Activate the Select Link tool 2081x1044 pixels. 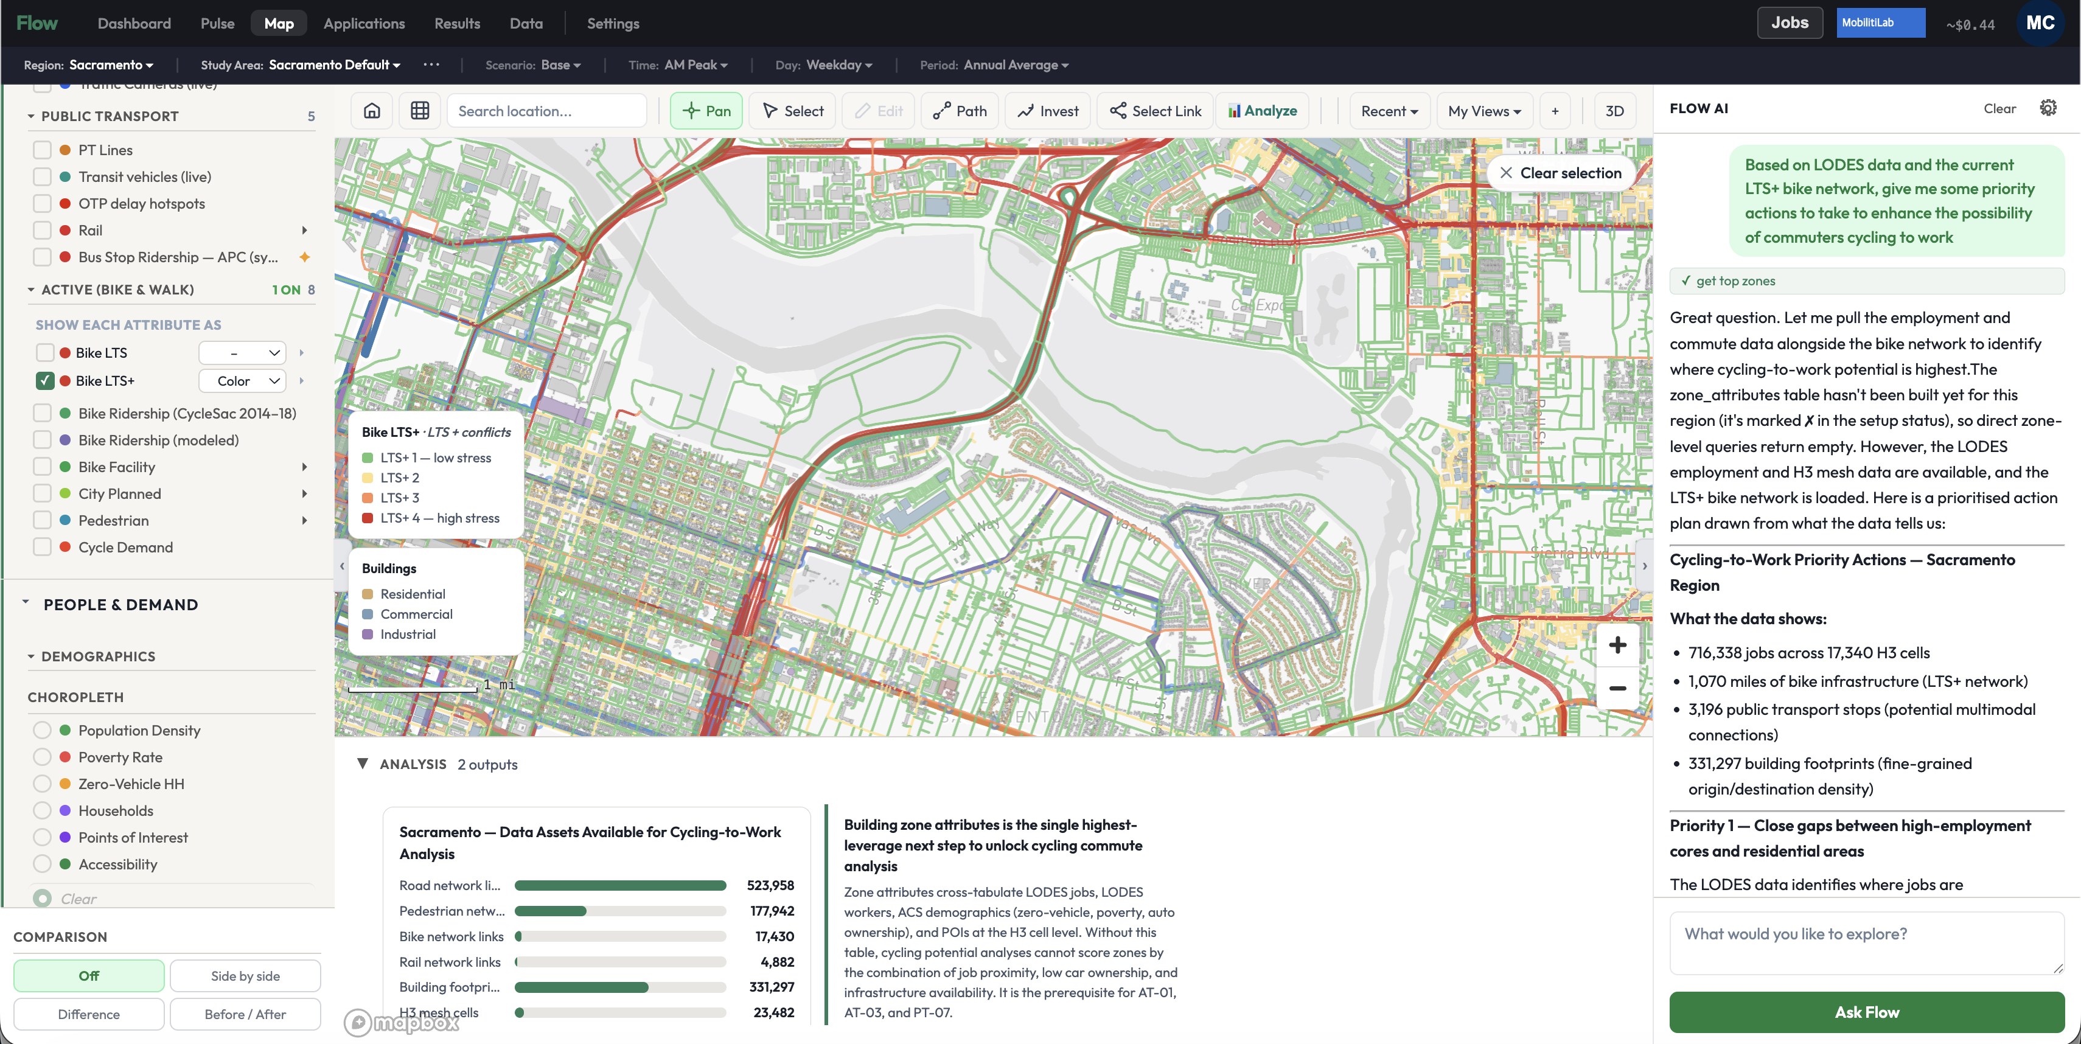(1156, 111)
